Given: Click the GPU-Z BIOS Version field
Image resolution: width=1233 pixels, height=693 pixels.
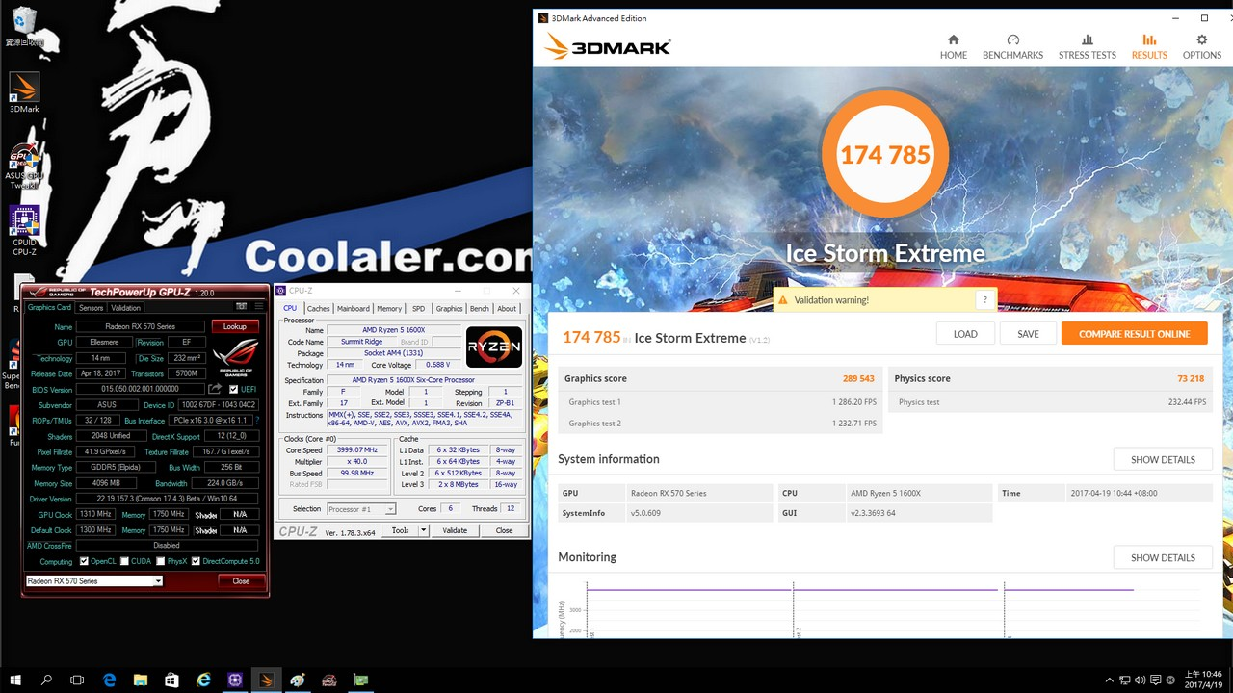Looking at the screenshot, I should coord(140,389).
